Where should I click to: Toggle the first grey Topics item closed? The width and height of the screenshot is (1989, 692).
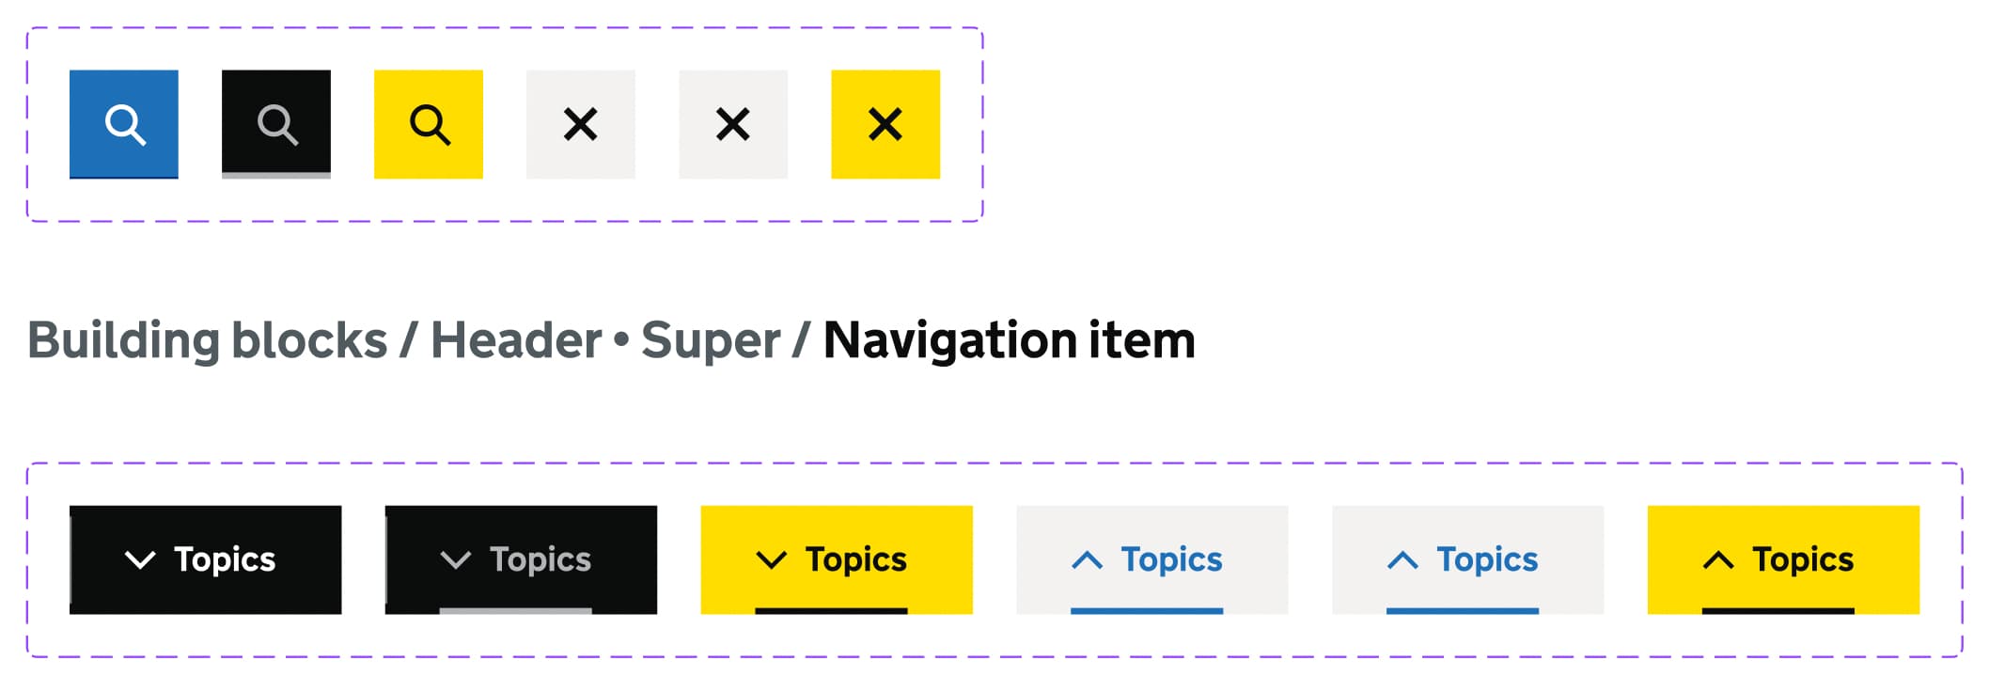(x=1151, y=559)
